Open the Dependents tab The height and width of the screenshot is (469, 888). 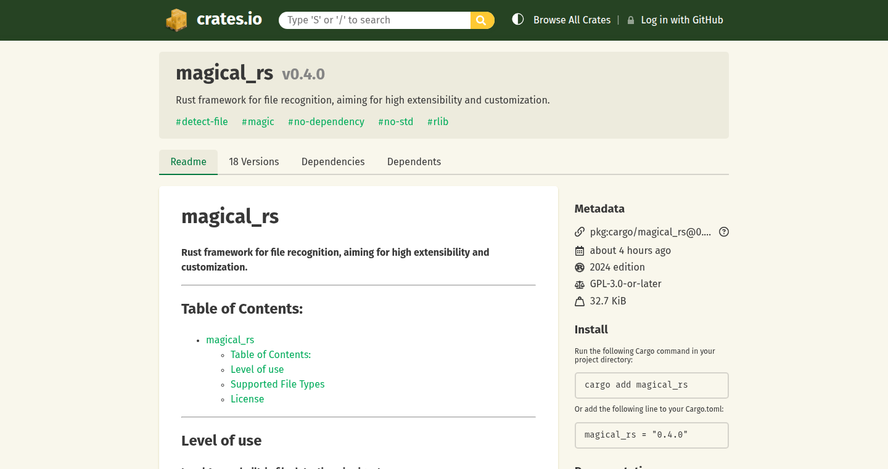point(414,162)
